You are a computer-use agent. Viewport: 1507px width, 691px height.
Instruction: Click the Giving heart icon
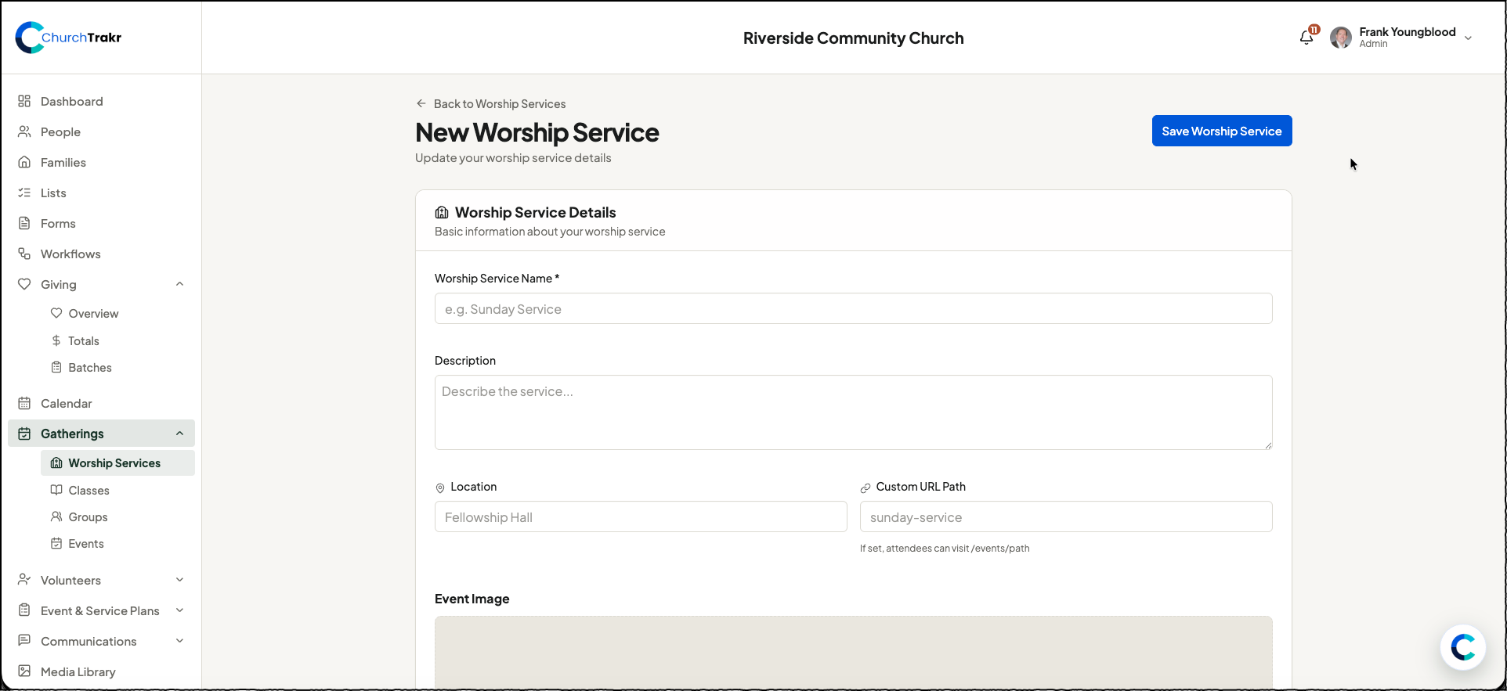click(x=24, y=284)
